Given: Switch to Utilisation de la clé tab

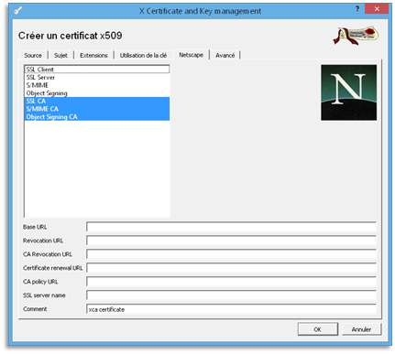Looking at the screenshot, I should (x=143, y=55).
